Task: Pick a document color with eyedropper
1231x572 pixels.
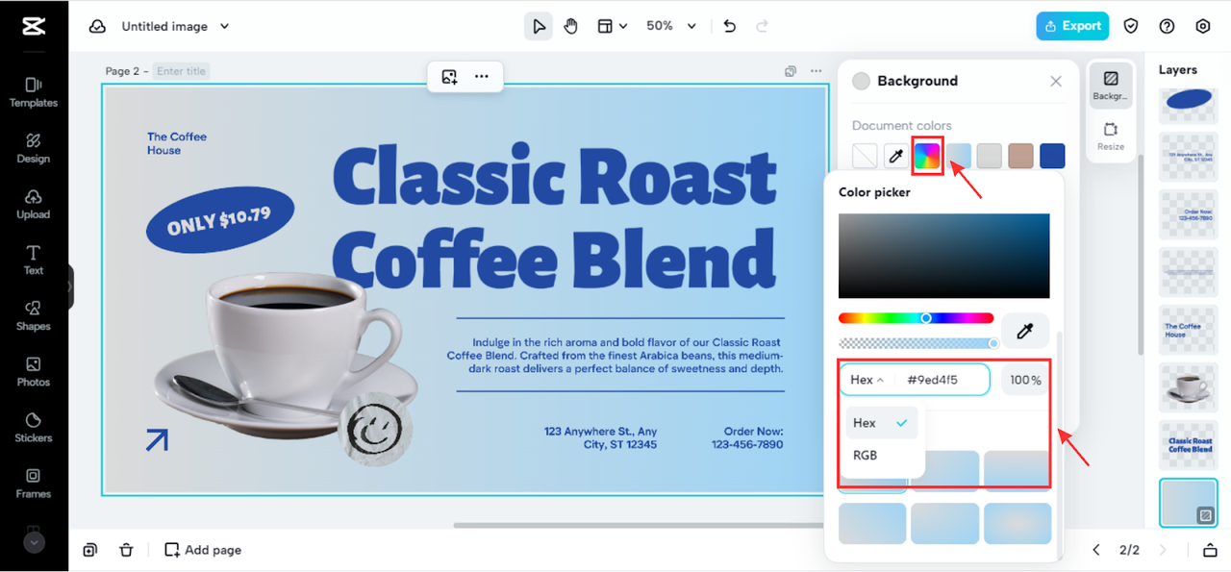Action: point(896,156)
